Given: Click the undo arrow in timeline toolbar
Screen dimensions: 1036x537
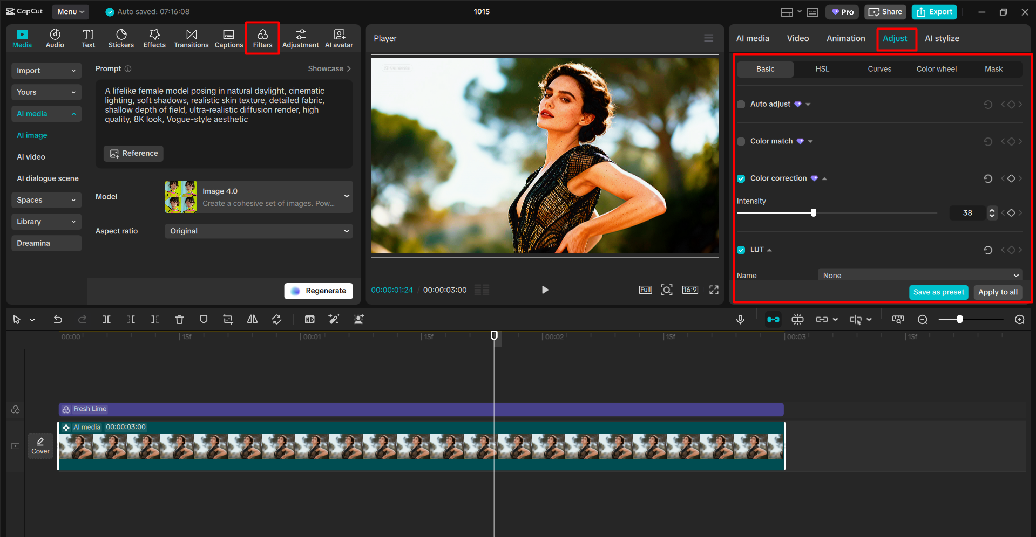Looking at the screenshot, I should [x=58, y=320].
